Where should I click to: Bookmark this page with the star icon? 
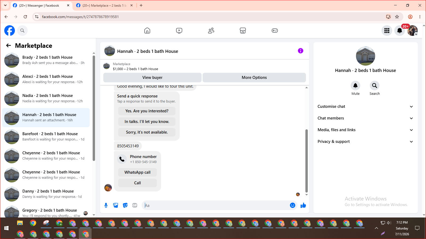(397, 17)
